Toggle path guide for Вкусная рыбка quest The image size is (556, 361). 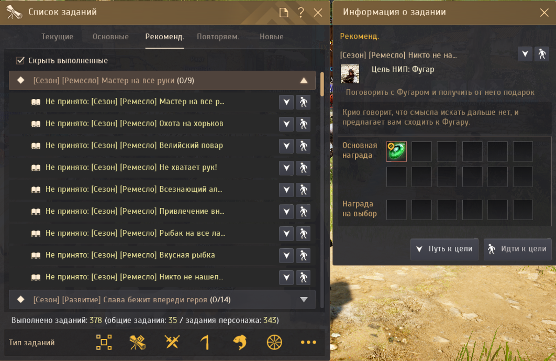286,256
